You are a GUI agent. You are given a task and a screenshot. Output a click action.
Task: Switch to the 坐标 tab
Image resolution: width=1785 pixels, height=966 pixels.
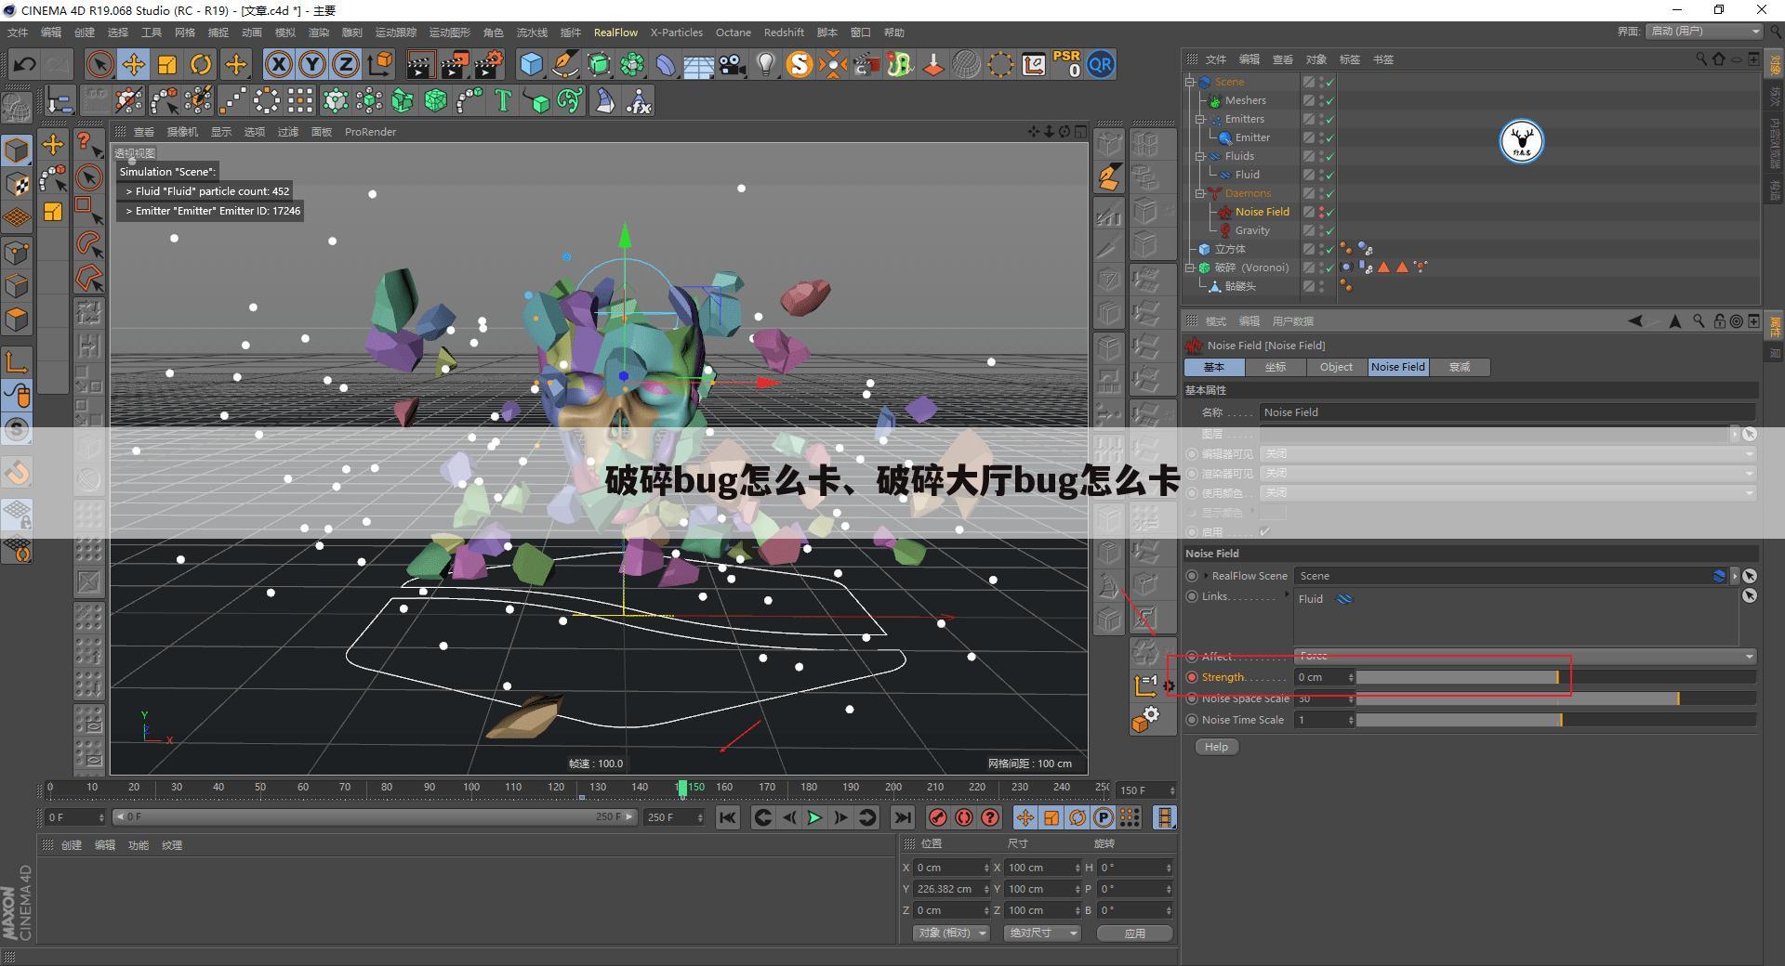[1276, 367]
